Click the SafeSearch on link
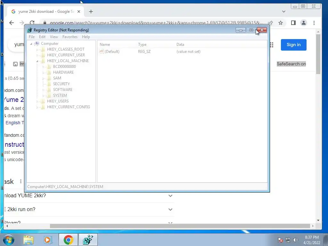This screenshot has height=246, width=328. click(291, 64)
